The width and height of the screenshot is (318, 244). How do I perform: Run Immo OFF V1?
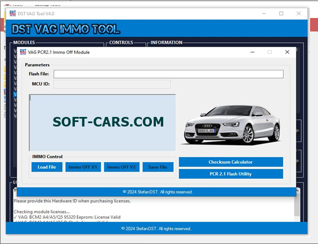pyautogui.click(x=83, y=167)
